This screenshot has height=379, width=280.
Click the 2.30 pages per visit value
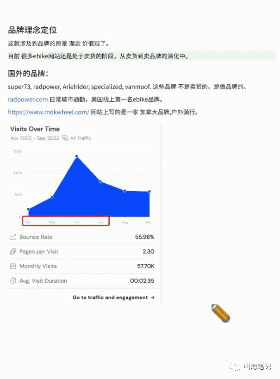pos(149,252)
